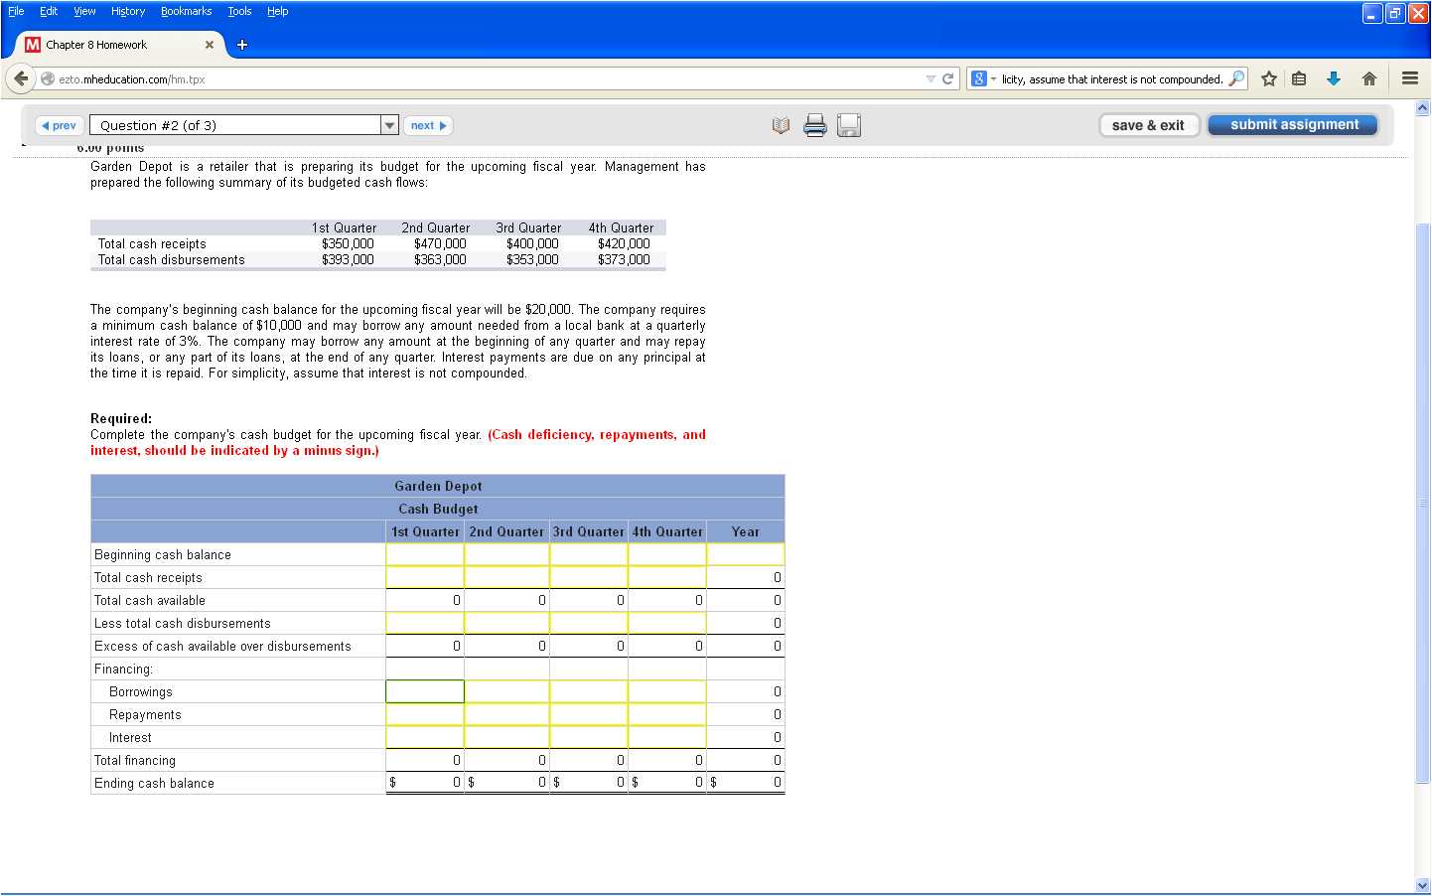Screen dimensions: 1432x896
Task: Open the Bookmarks menu
Action: click(x=187, y=11)
